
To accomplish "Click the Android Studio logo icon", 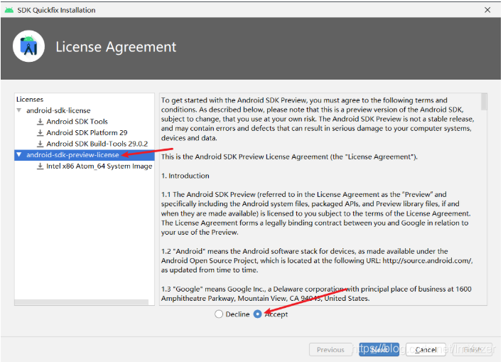I will click(x=29, y=46).
